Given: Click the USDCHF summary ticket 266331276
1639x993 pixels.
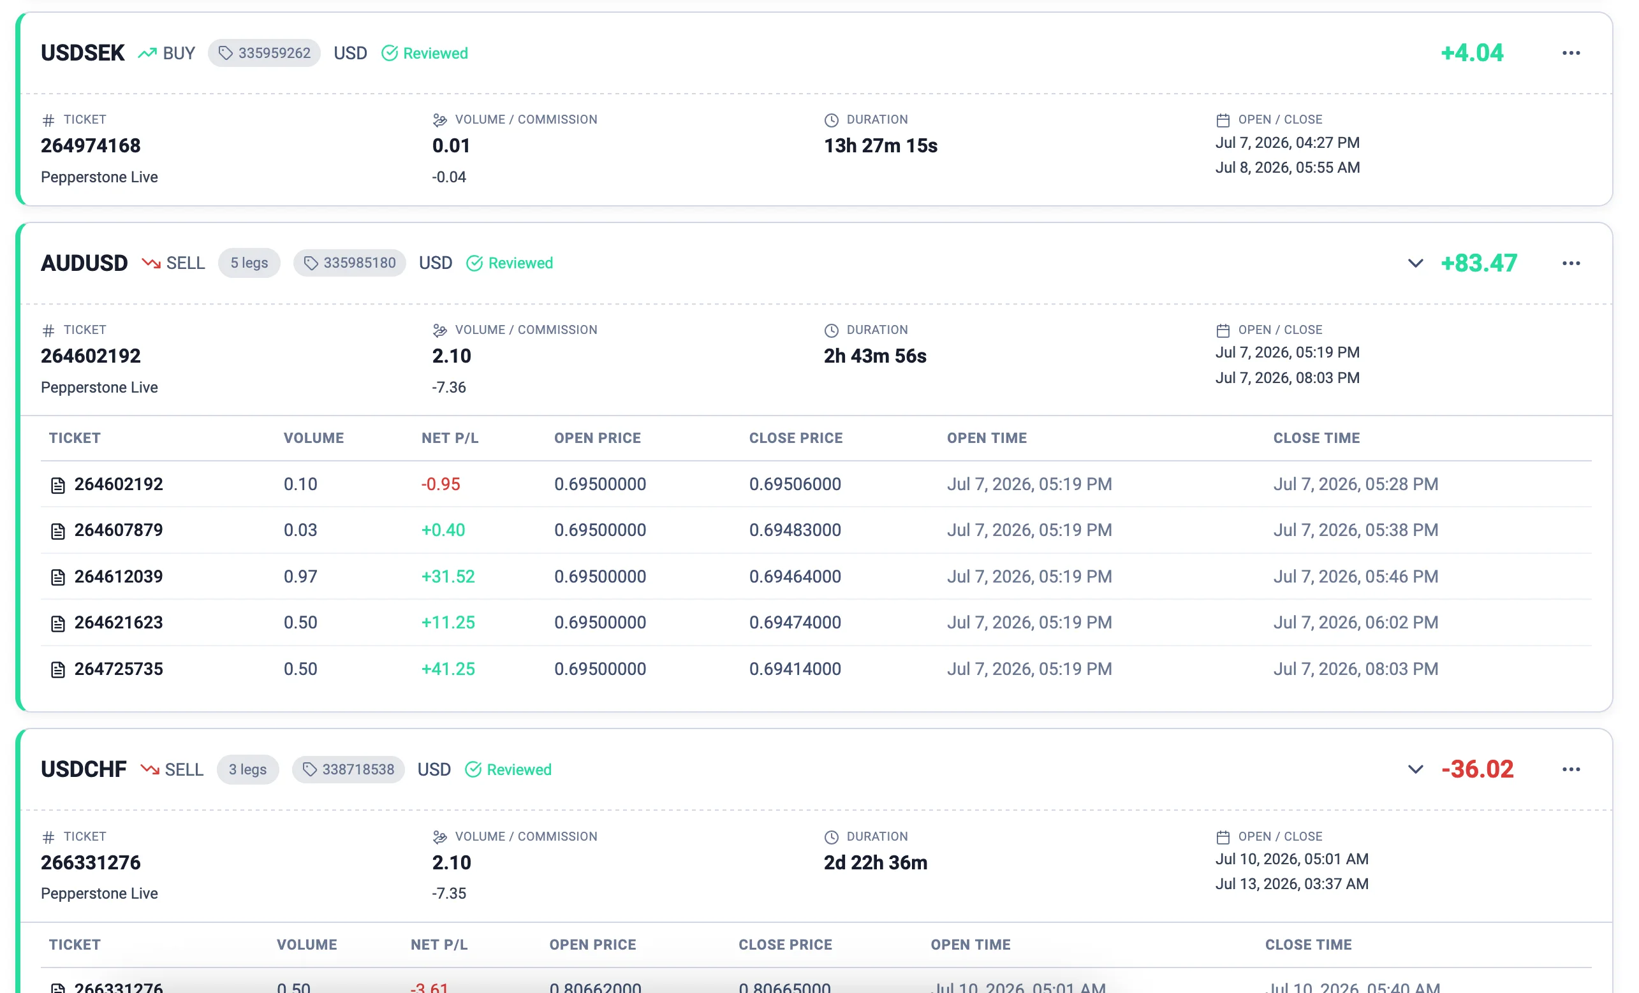Looking at the screenshot, I should tap(91, 862).
